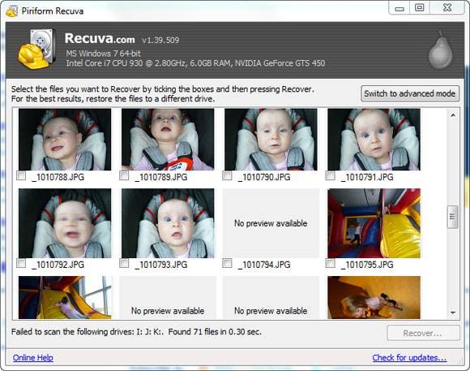Tick the checkbox for _1010791.JPG
Image resolution: width=470 pixels, height=371 pixels.
click(x=331, y=175)
